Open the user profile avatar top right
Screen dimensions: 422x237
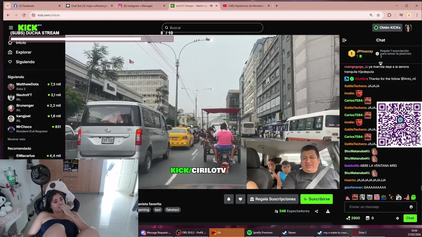coord(408,28)
